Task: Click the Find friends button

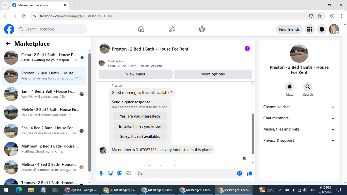Action: [289, 29]
